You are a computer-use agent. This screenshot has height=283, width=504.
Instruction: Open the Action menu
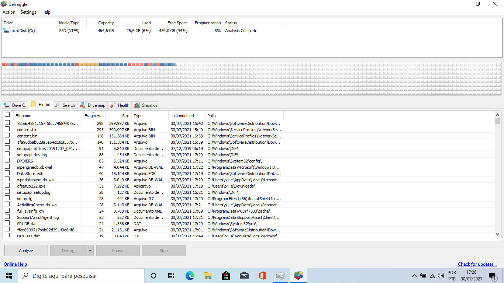(9, 12)
